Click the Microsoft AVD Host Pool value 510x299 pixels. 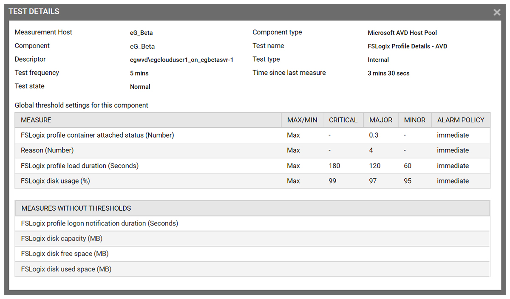click(402, 33)
